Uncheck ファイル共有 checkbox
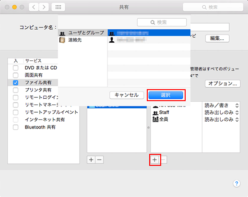This screenshot has width=248, height=197. click(x=15, y=82)
